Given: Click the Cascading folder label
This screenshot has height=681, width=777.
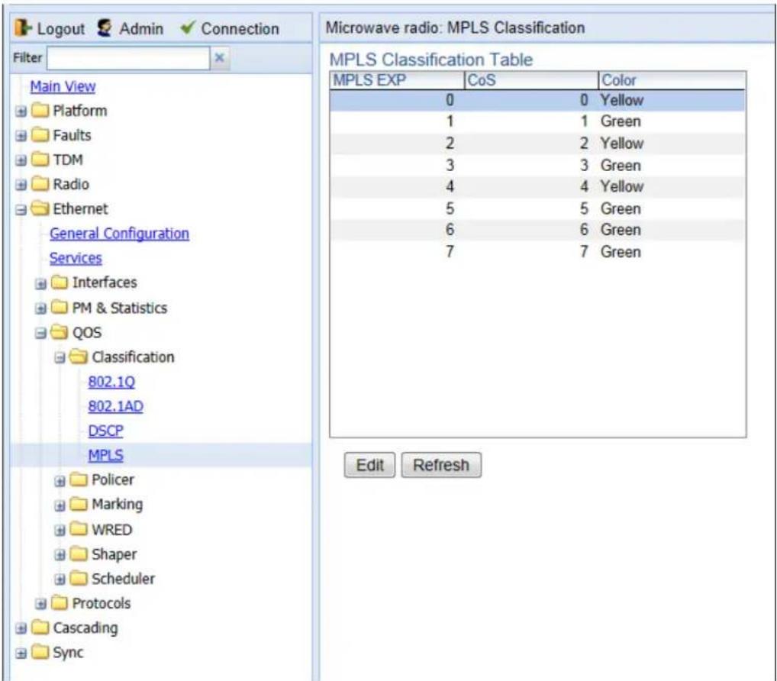Looking at the screenshot, I should 85,628.
